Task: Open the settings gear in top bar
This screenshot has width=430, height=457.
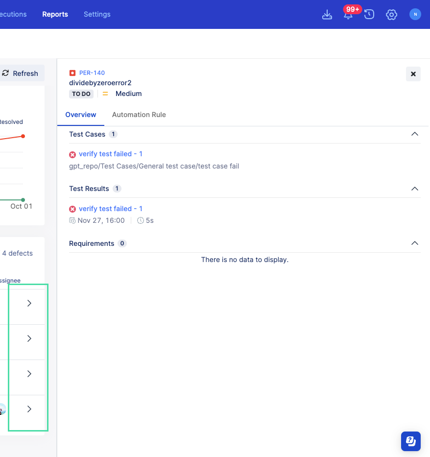Action: (x=391, y=14)
